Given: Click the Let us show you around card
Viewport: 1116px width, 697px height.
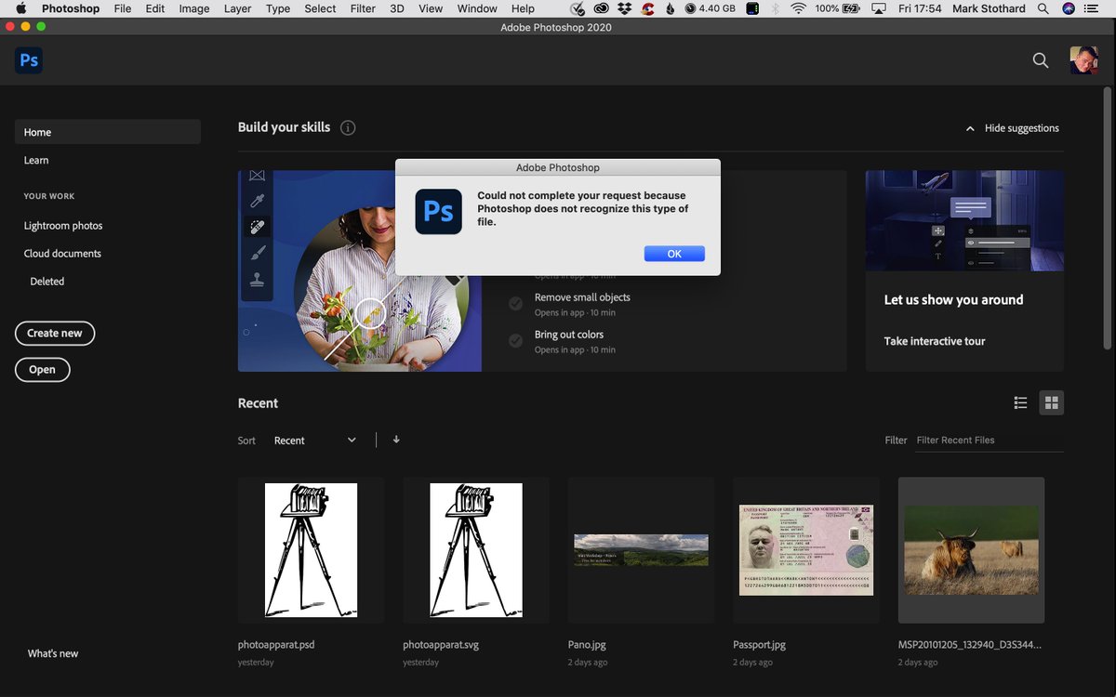Looking at the screenshot, I should pos(964,270).
